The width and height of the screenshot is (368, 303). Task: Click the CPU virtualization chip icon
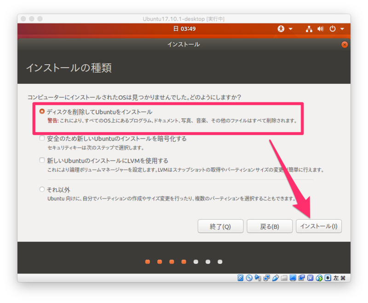click(310, 278)
